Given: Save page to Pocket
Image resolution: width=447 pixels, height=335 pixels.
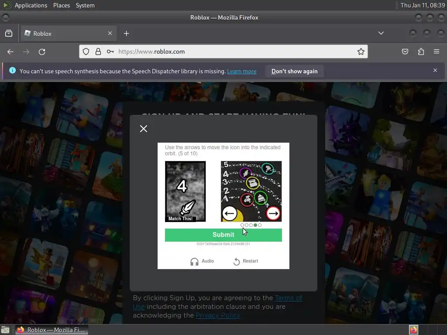Looking at the screenshot, I should pos(405,51).
